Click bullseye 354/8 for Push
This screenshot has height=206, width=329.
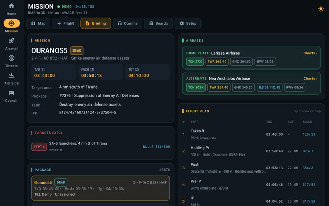pos(308,168)
